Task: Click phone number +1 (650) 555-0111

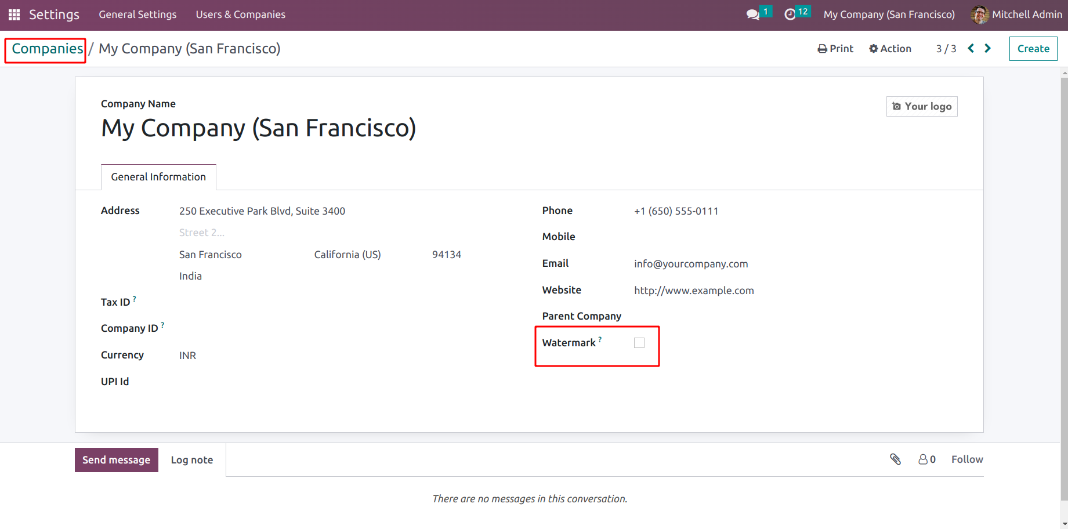Action: point(676,211)
